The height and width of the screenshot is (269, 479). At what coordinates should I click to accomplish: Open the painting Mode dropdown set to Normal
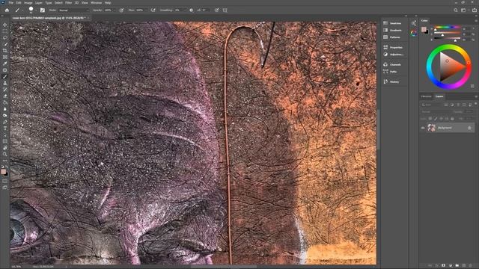[73, 10]
